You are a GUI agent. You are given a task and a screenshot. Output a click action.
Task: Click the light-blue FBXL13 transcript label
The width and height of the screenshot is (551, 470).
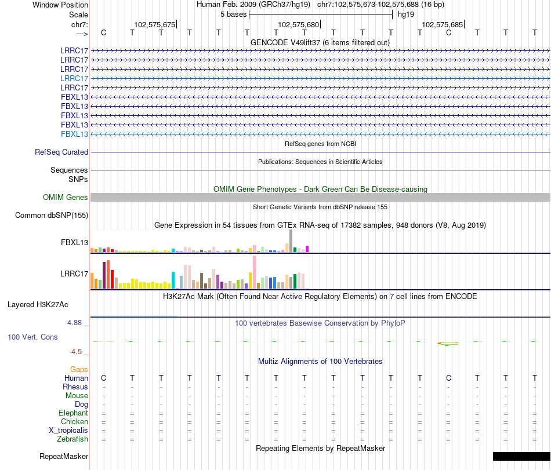[x=74, y=134]
